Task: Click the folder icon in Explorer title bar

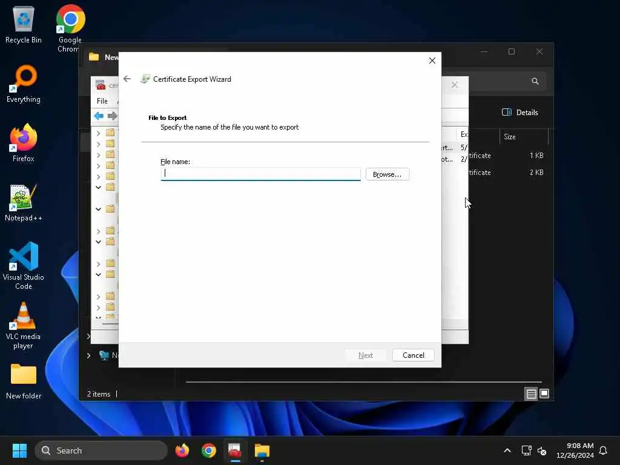Action: 94,57
